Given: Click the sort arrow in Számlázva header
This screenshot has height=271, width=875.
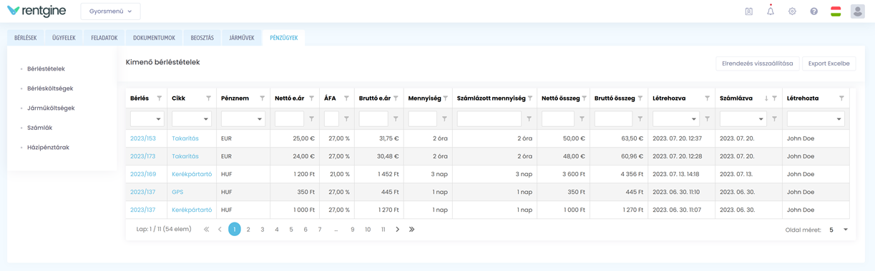Looking at the screenshot, I should pyautogui.click(x=766, y=98).
